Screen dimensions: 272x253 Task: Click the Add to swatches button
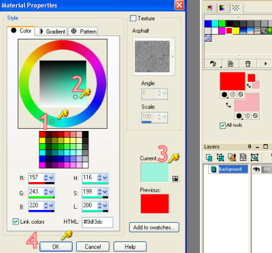pyautogui.click(x=154, y=227)
